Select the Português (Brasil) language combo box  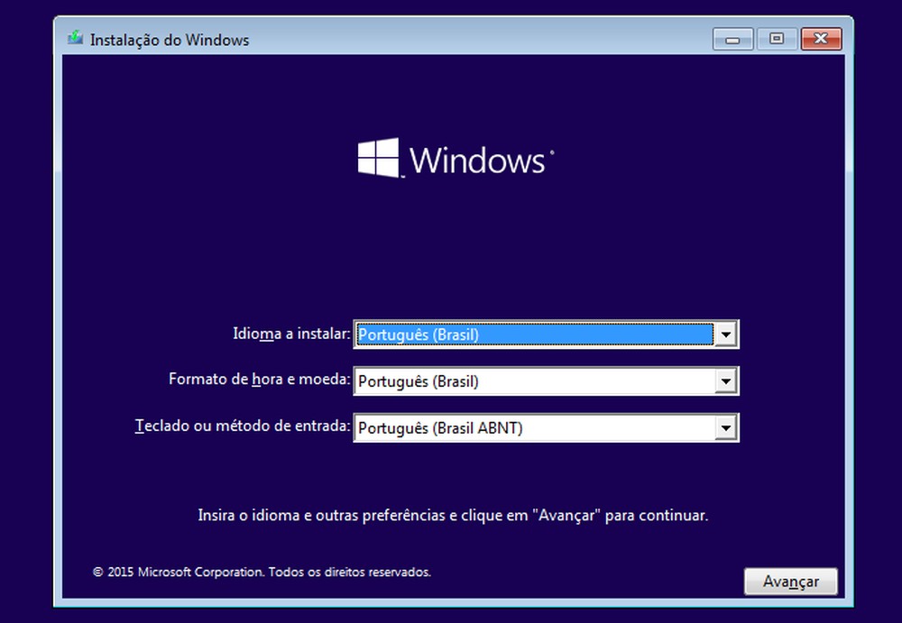(x=532, y=334)
